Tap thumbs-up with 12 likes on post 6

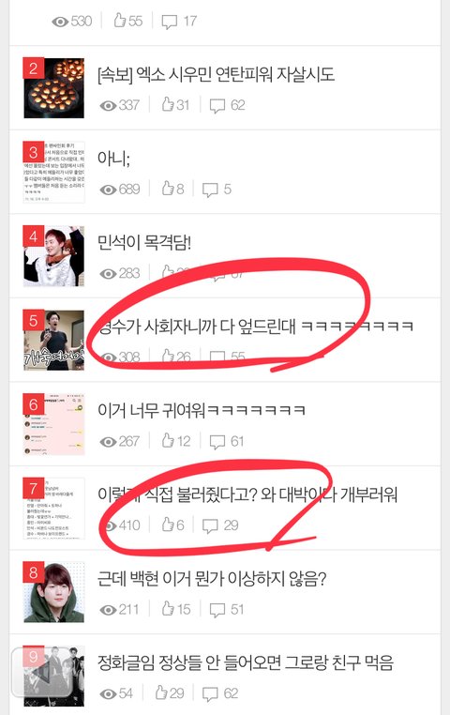(x=168, y=440)
